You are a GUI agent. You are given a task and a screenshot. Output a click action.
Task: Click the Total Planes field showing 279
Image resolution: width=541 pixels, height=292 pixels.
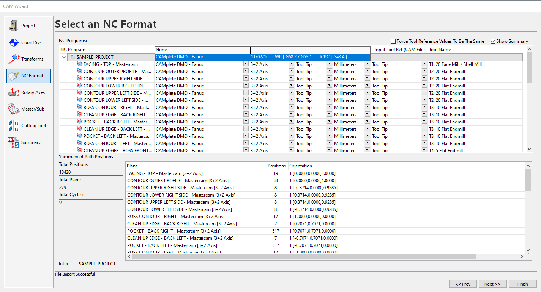point(91,187)
